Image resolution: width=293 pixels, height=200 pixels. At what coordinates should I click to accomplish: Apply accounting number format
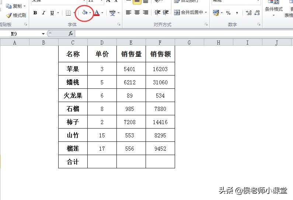point(216,13)
